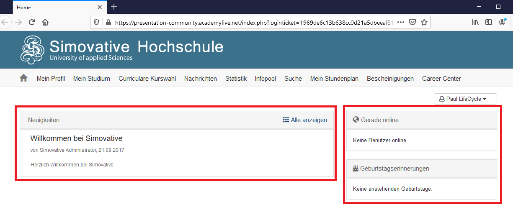Click the von Simovative Administrator date line

[77, 150]
